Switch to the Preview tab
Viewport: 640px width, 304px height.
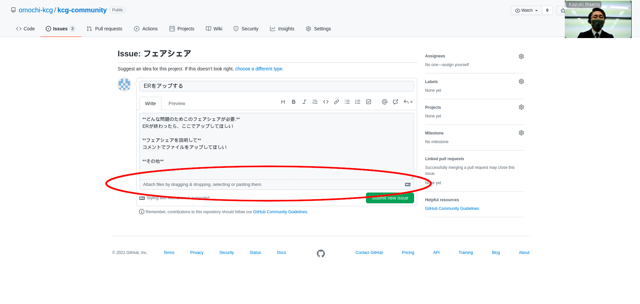point(177,103)
